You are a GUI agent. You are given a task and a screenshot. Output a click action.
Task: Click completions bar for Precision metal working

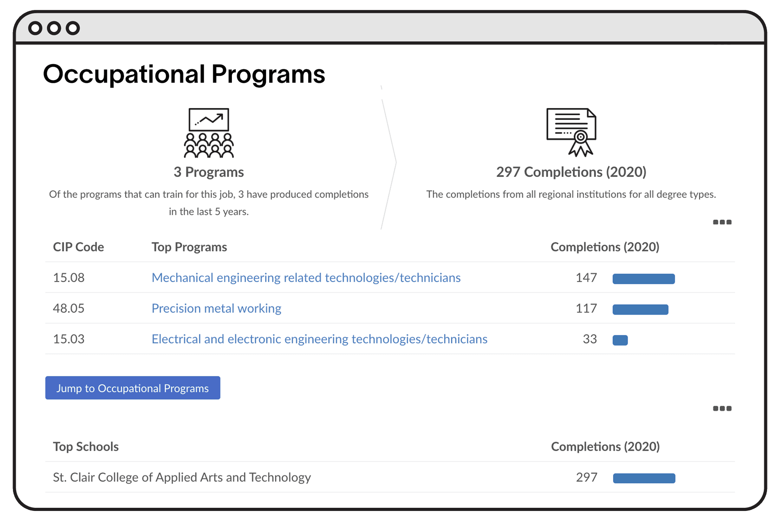[640, 309]
